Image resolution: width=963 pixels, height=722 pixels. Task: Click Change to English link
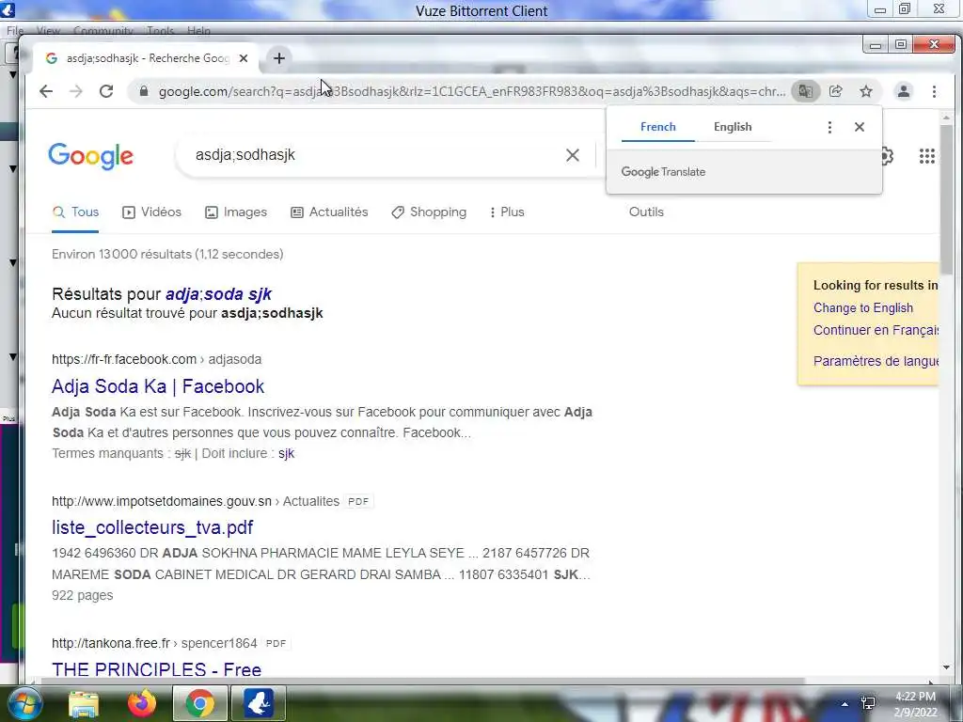[x=863, y=308]
